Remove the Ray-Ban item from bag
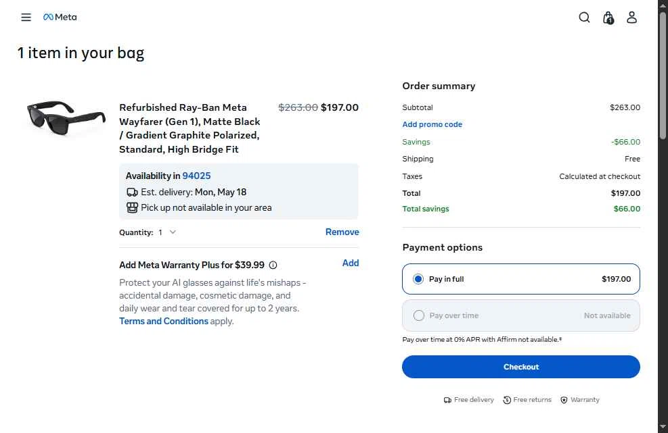 pos(342,232)
